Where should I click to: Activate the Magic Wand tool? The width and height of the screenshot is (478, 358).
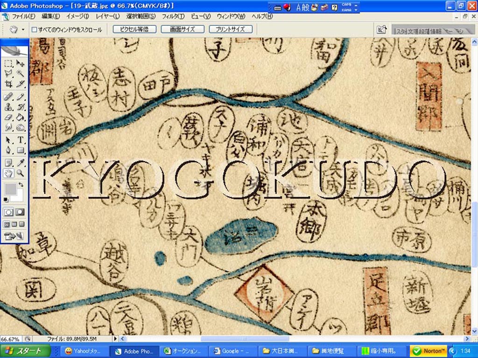(x=20, y=73)
